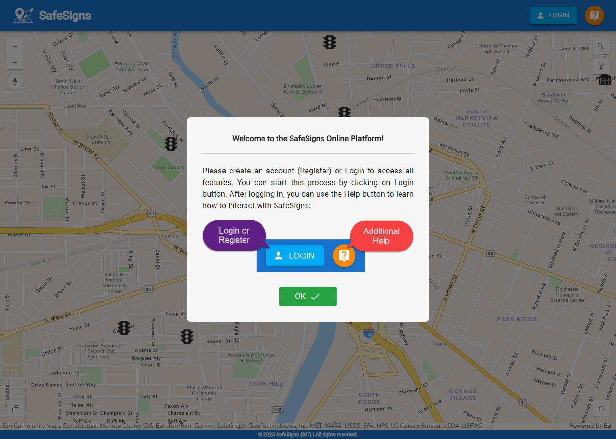
Task: Select the traffic signal marker near Kelly St
Action: pos(330,43)
